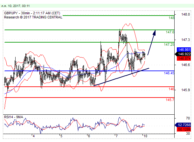Click the 'RSI14 - 9MA' indicator label

(14, 117)
